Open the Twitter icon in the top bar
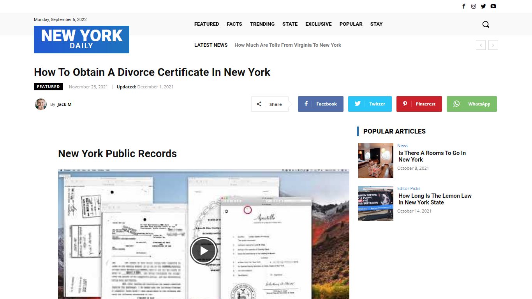Screen dimensions: 532x299 [483, 6]
